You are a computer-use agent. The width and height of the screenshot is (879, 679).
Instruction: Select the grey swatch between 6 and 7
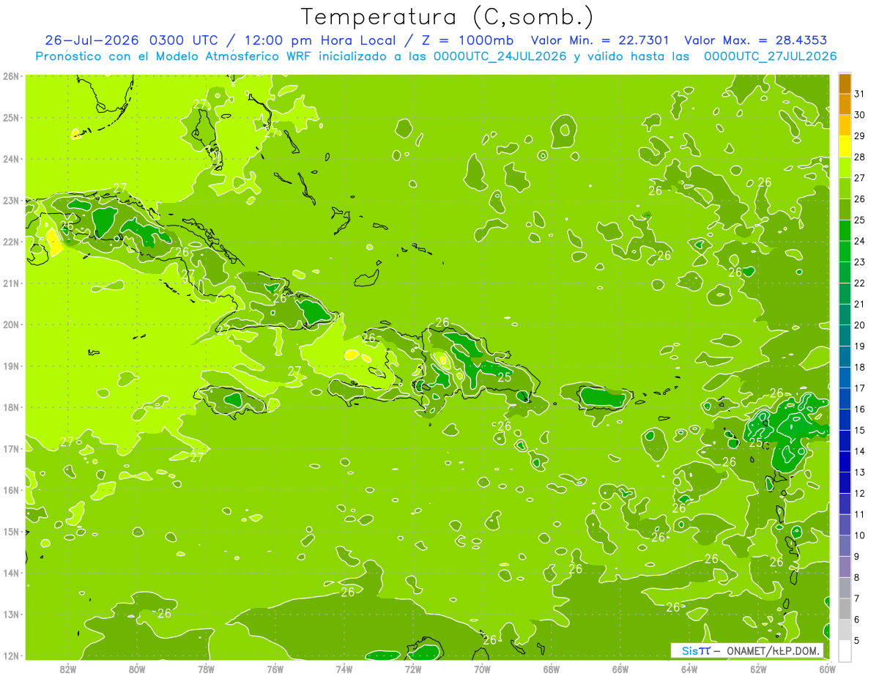pos(845,608)
